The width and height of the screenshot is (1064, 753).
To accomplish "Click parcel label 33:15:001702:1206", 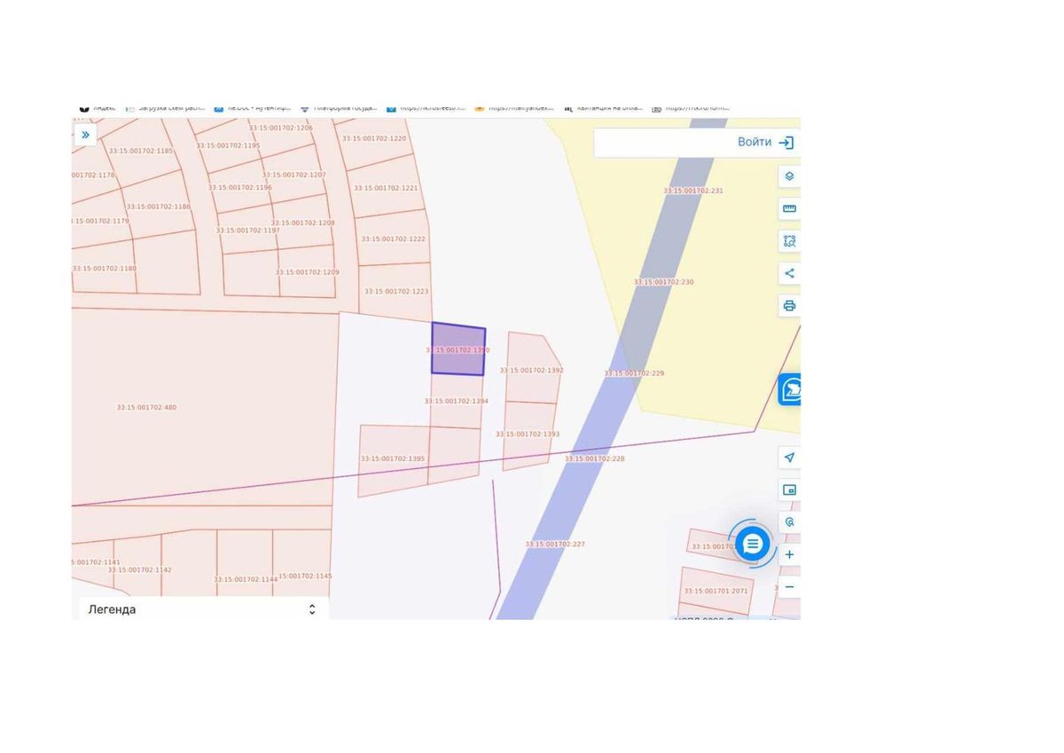I will point(280,128).
